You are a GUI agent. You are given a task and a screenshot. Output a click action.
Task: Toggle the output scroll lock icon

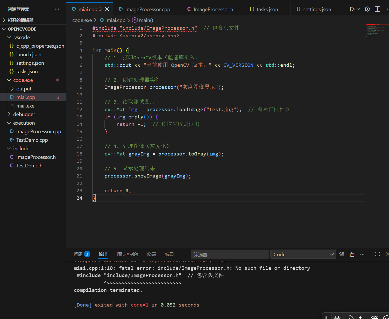(x=352, y=254)
